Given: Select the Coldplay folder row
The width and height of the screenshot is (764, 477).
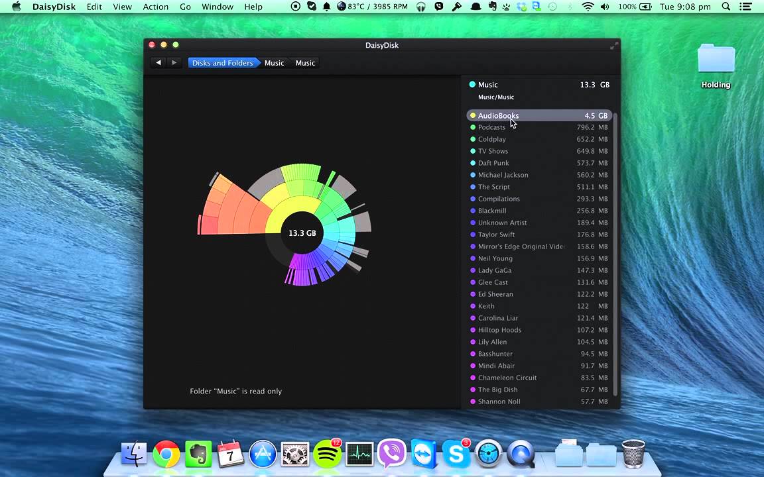Looking at the screenshot, I should (539, 139).
